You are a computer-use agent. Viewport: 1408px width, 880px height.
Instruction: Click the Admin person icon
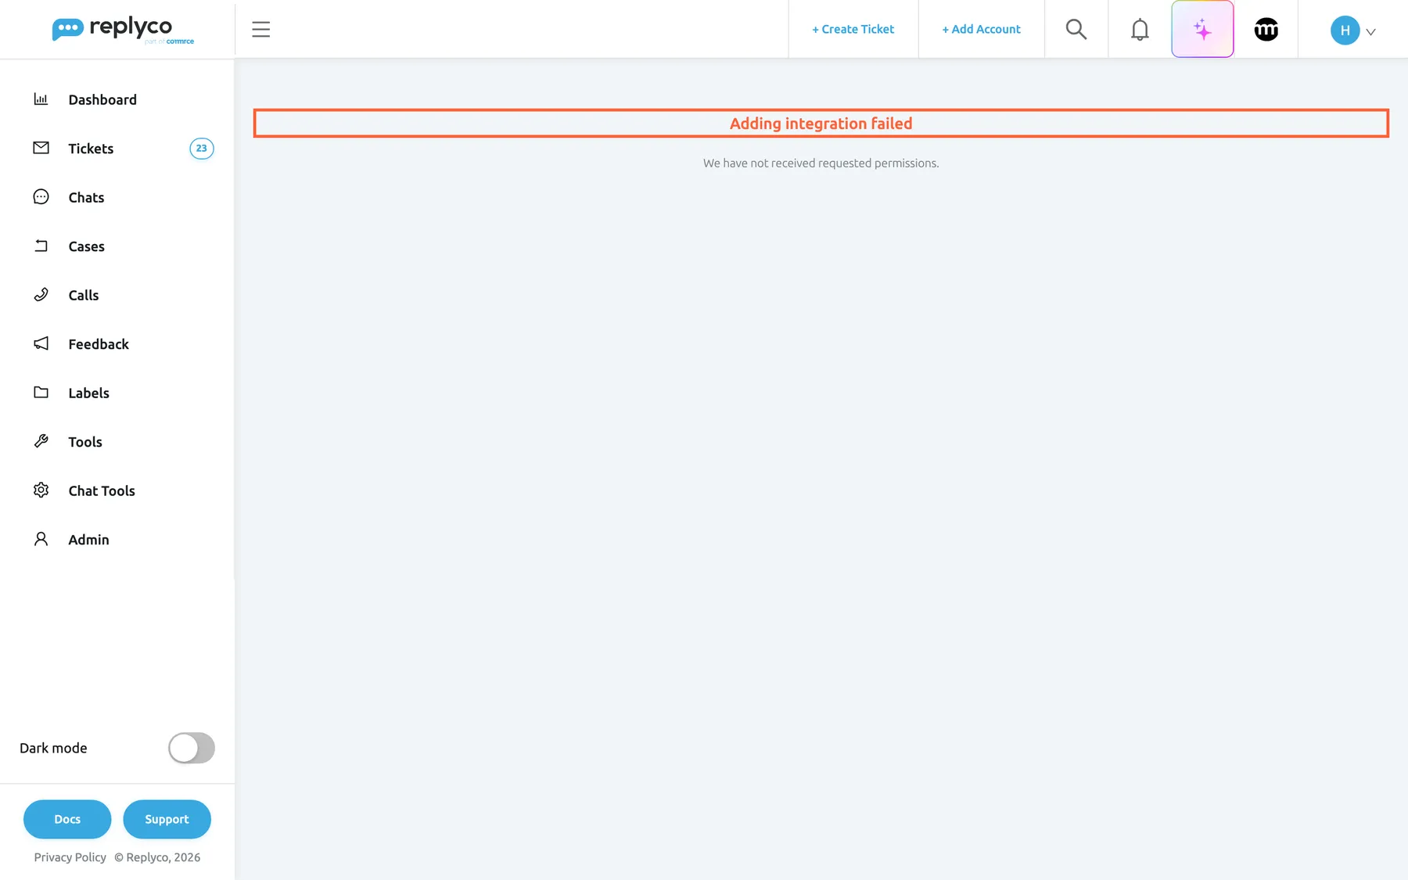(x=41, y=539)
